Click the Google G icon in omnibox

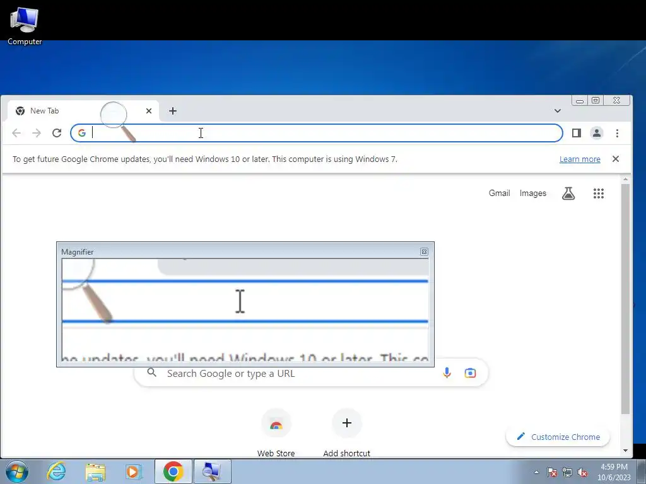(81, 133)
